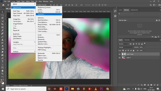Screen dimensions: 161x91
Task: Click the layer style fx icon
Action: [x=142, y=85]
